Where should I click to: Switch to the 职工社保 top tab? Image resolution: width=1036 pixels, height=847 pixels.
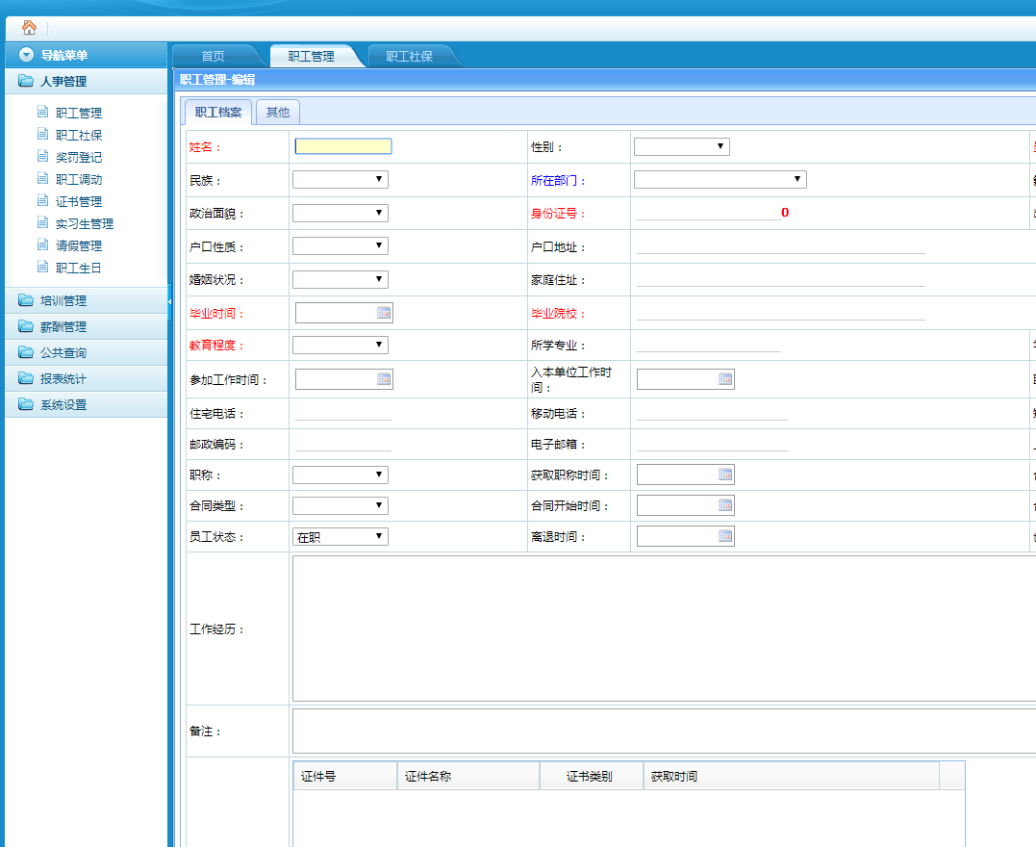tap(409, 56)
